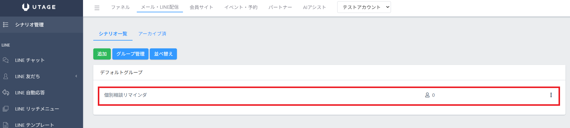Click the UTAGE logo
This screenshot has width=570, height=128.
[39, 7]
